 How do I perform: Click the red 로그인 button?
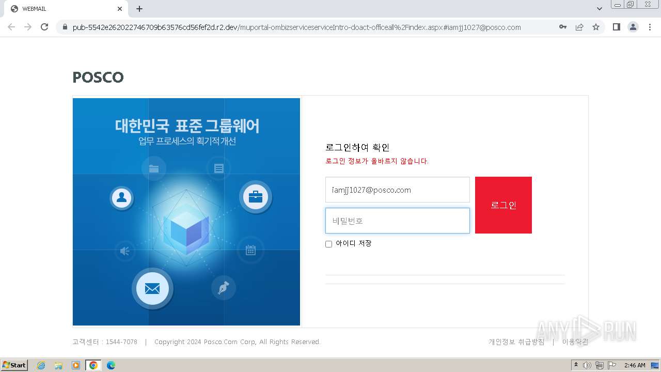pyautogui.click(x=503, y=205)
